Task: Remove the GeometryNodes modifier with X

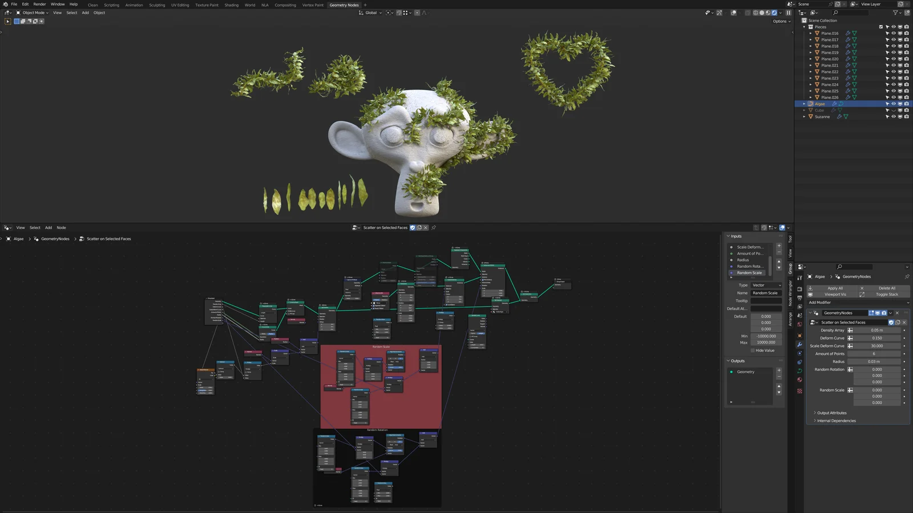Action: tap(897, 313)
